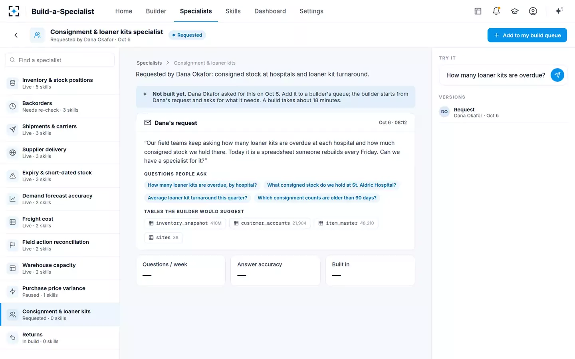Click the Field action reconciliation flag icon
The image size is (575, 359).
[13, 245]
